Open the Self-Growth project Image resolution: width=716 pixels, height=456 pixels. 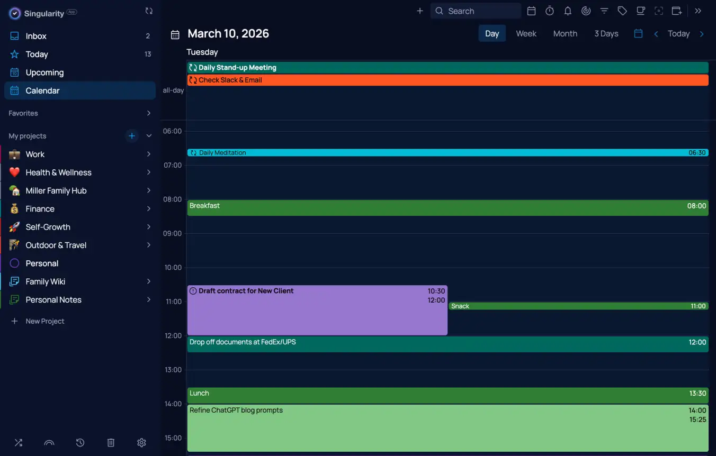click(x=48, y=227)
